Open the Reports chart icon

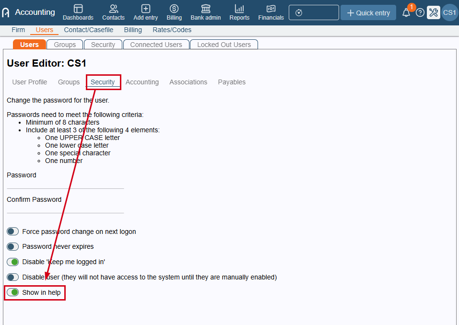click(239, 9)
